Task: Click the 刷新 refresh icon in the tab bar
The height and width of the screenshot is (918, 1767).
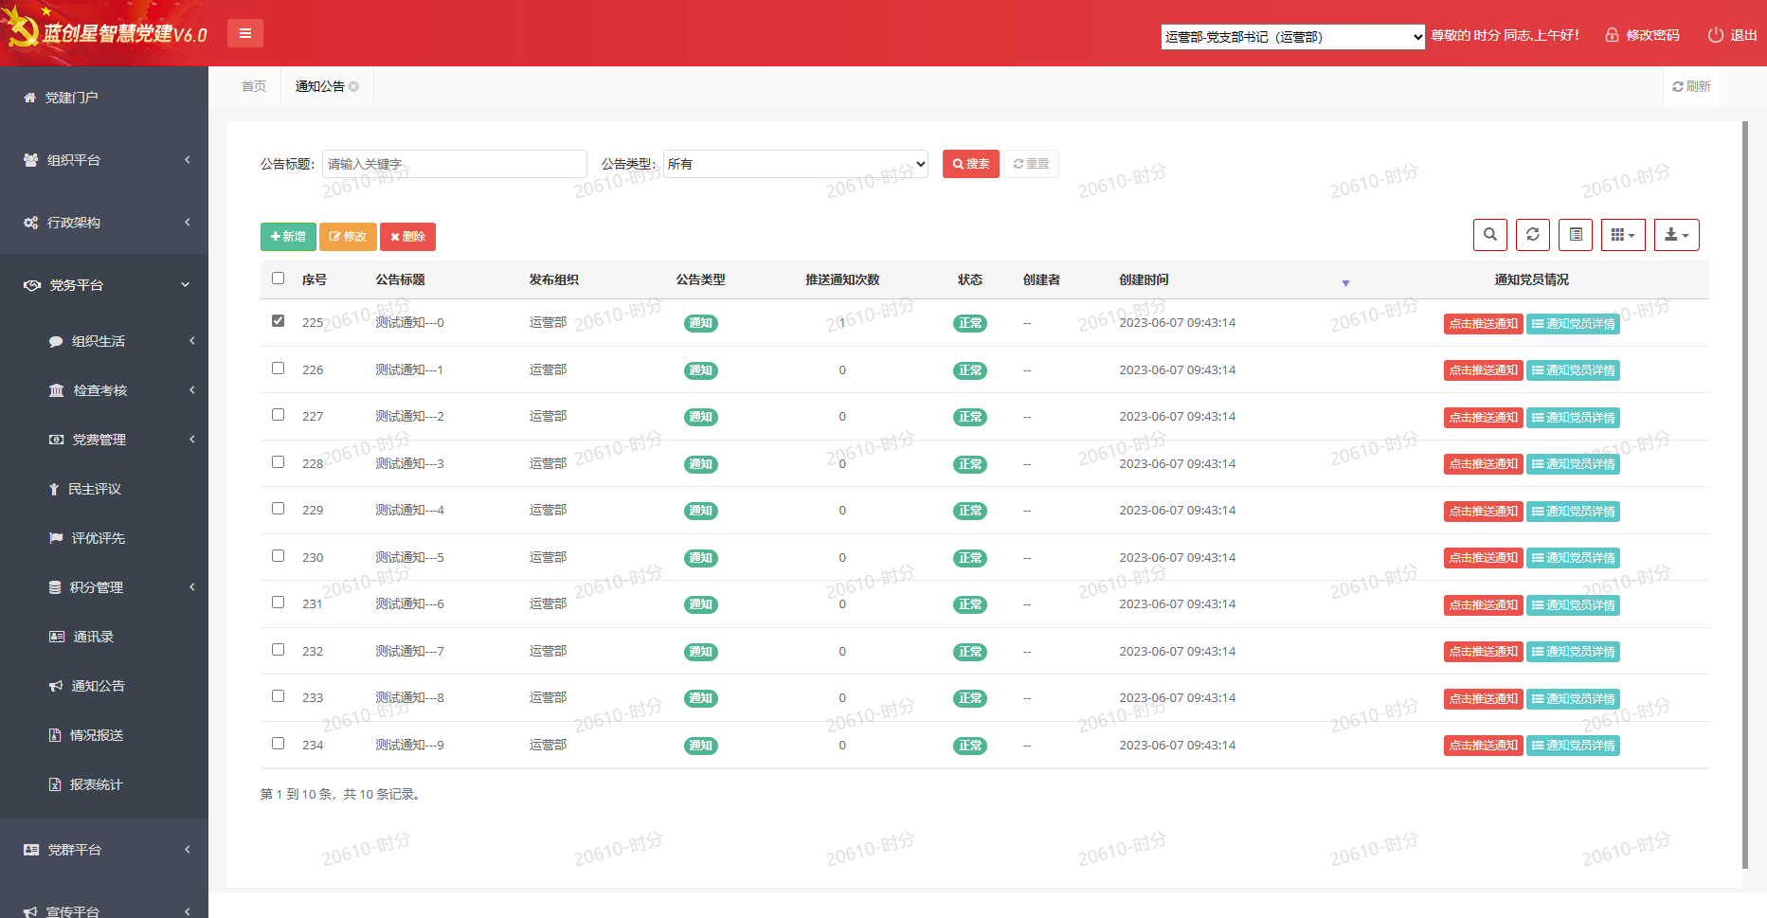Action: 1678,86
